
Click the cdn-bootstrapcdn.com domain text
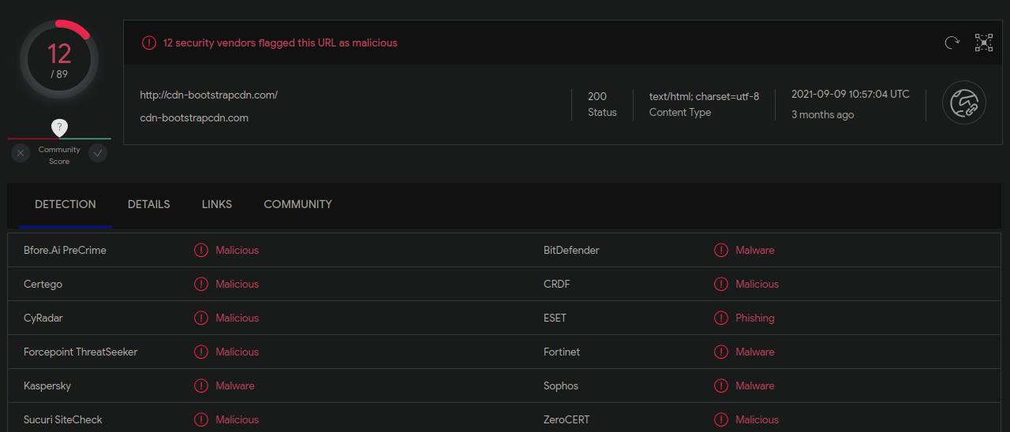tap(194, 118)
